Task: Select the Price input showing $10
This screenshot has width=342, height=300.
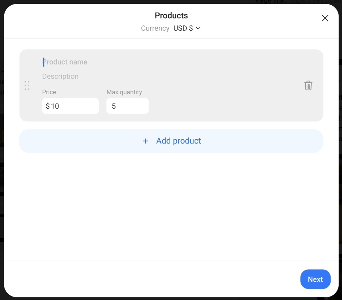Action: pyautogui.click(x=70, y=106)
